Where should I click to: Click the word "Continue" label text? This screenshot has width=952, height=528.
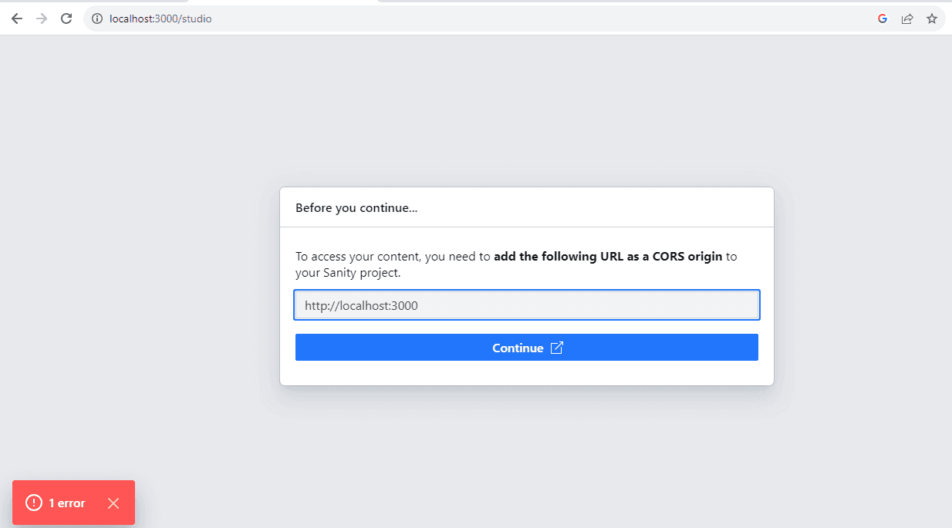click(518, 348)
